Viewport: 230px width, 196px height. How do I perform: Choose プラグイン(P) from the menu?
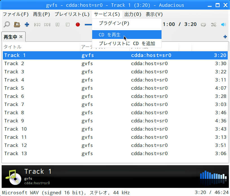(127, 23)
